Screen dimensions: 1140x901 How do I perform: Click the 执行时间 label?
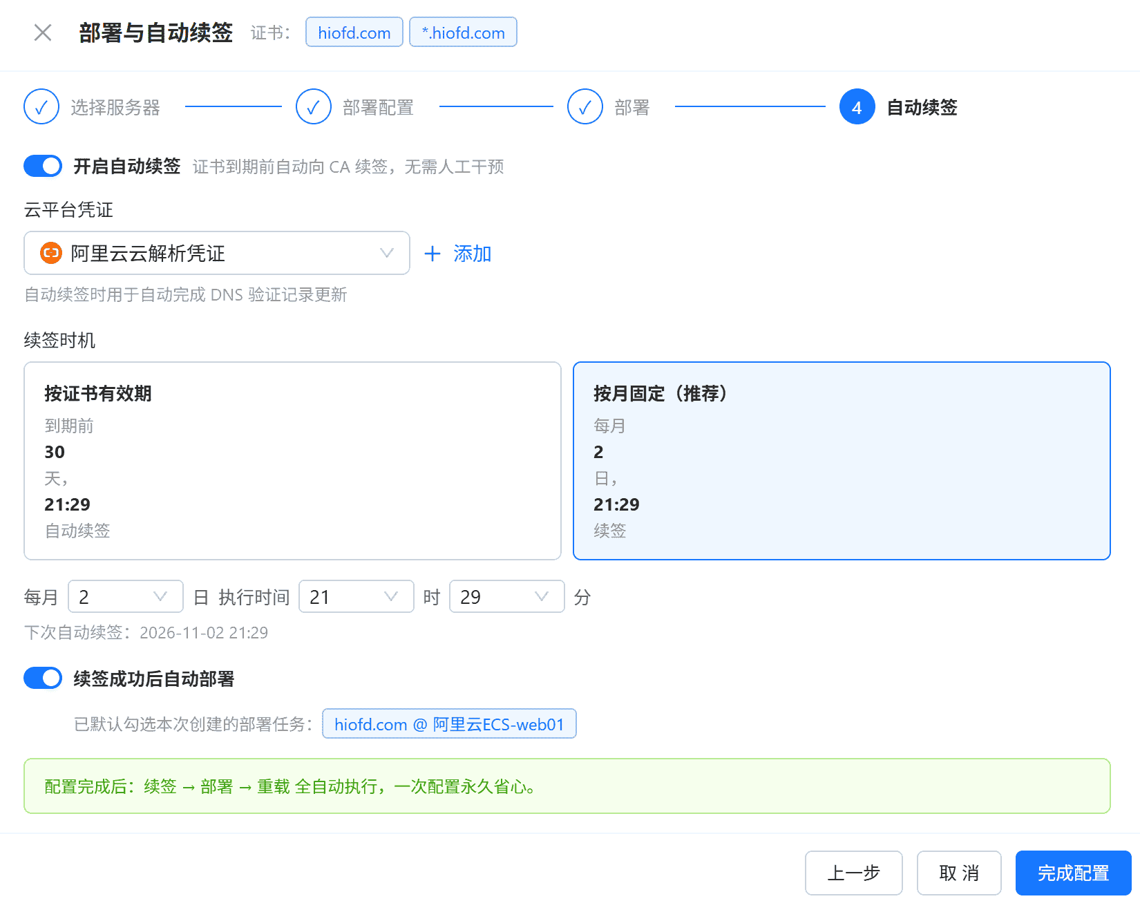(254, 597)
